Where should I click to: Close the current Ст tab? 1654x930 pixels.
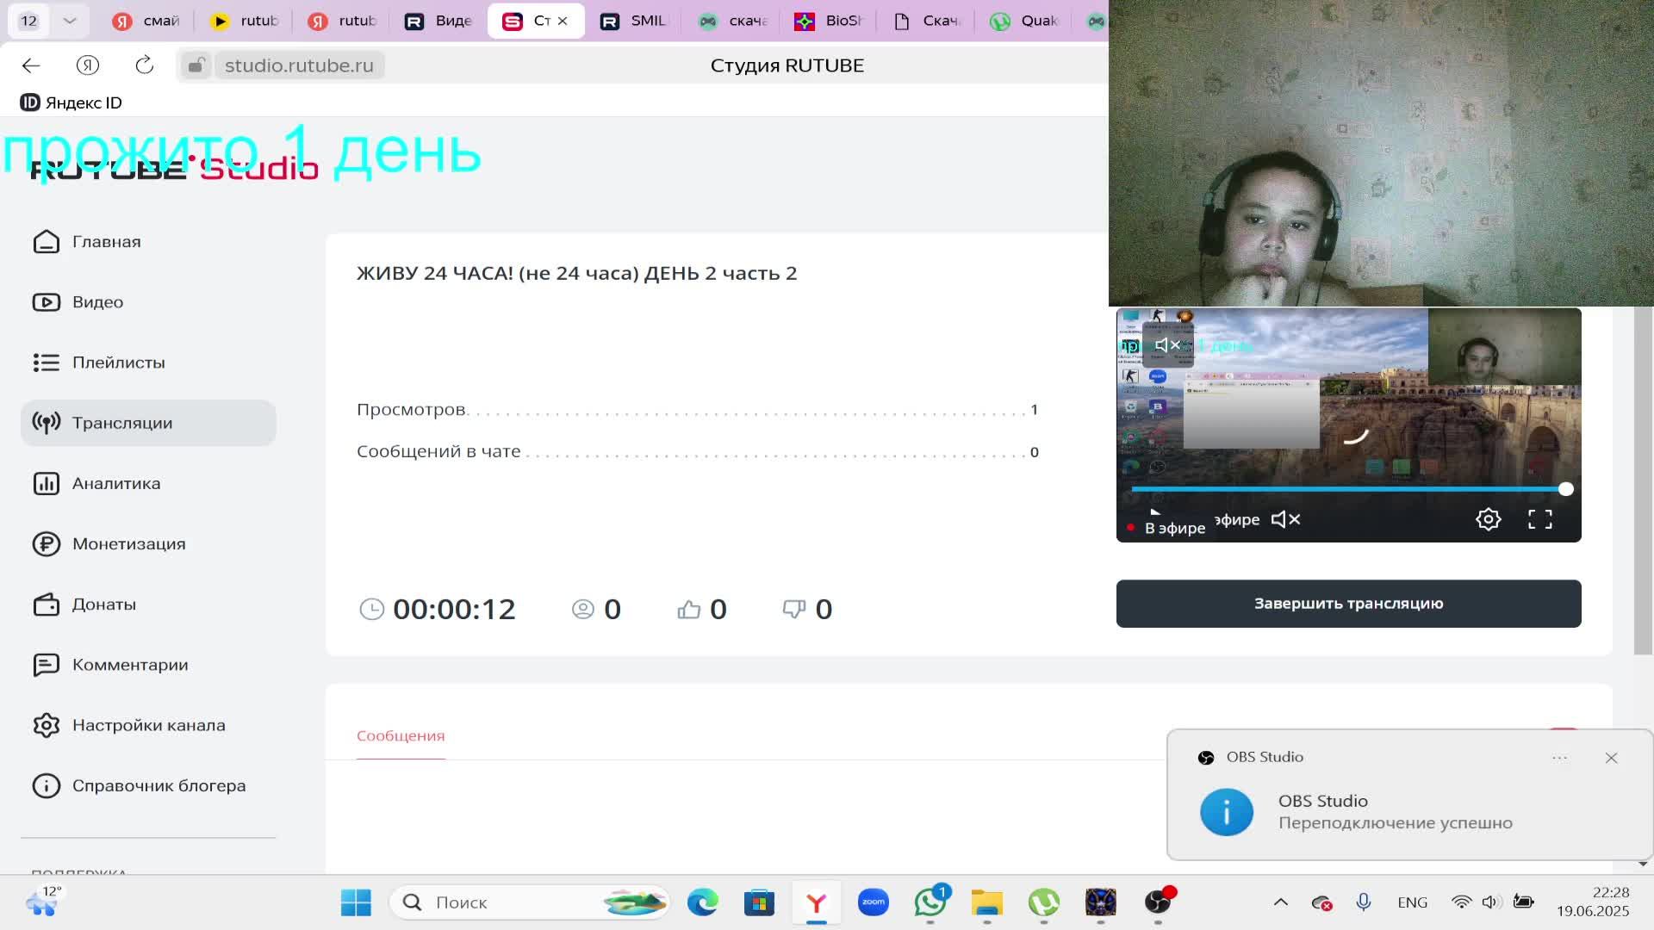[x=563, y=21]
